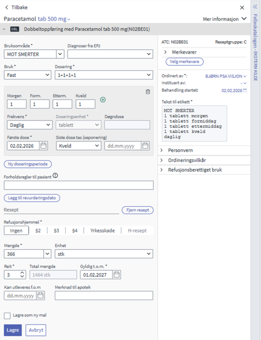Increase or decrease Reit stepper value
Screen dimensions: 261x340
(22, 275)
